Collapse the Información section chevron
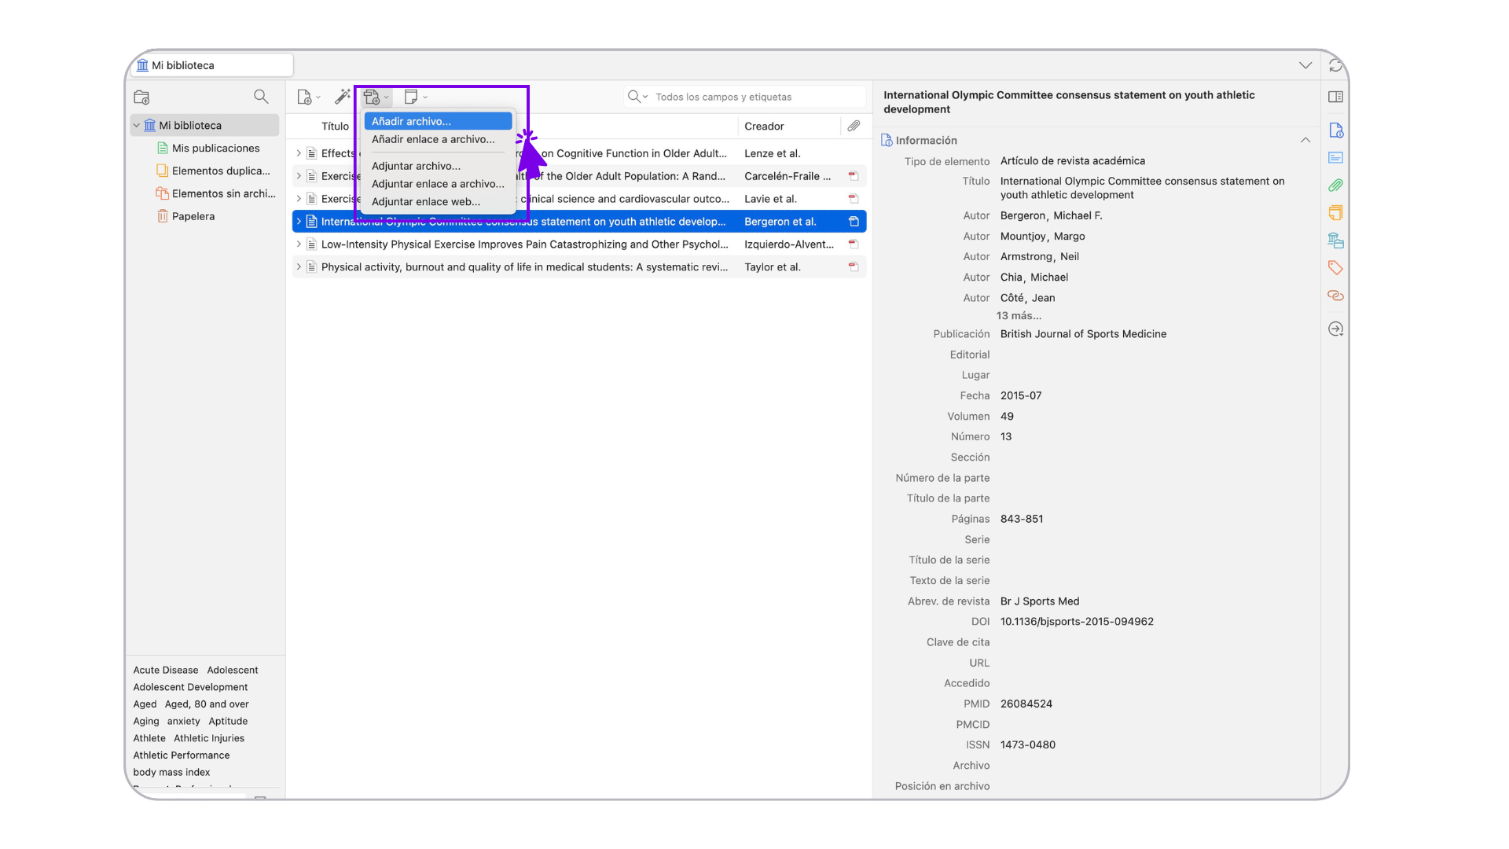 (1305, 140)
